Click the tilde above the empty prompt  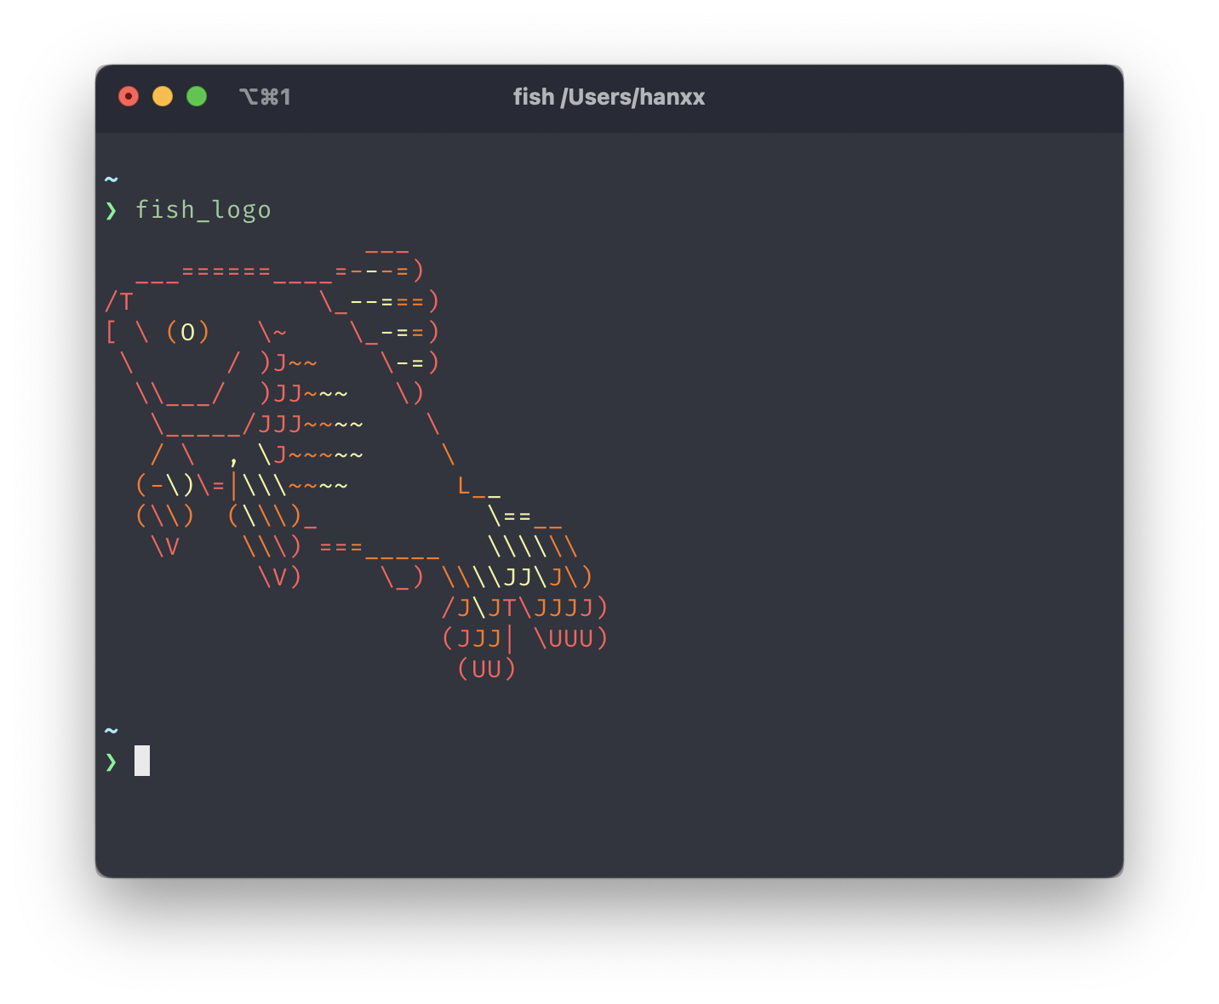click(x=112, y=731)
